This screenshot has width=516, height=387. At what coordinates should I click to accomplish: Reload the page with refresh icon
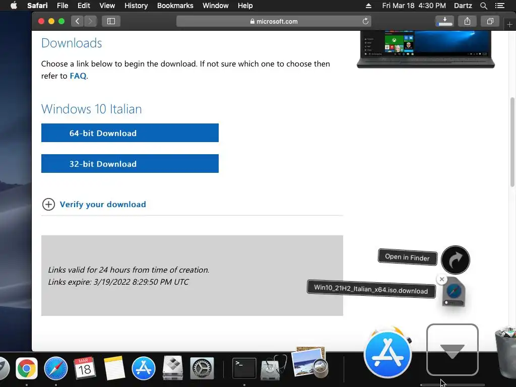click(x=365, y=21)
